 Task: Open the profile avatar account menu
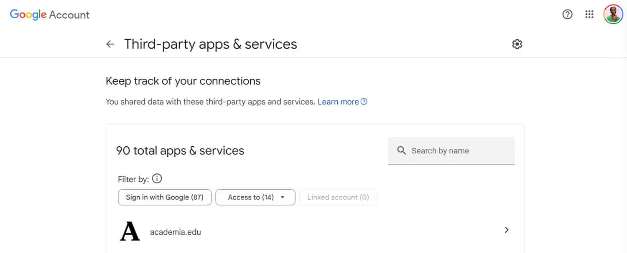[613, 15]
